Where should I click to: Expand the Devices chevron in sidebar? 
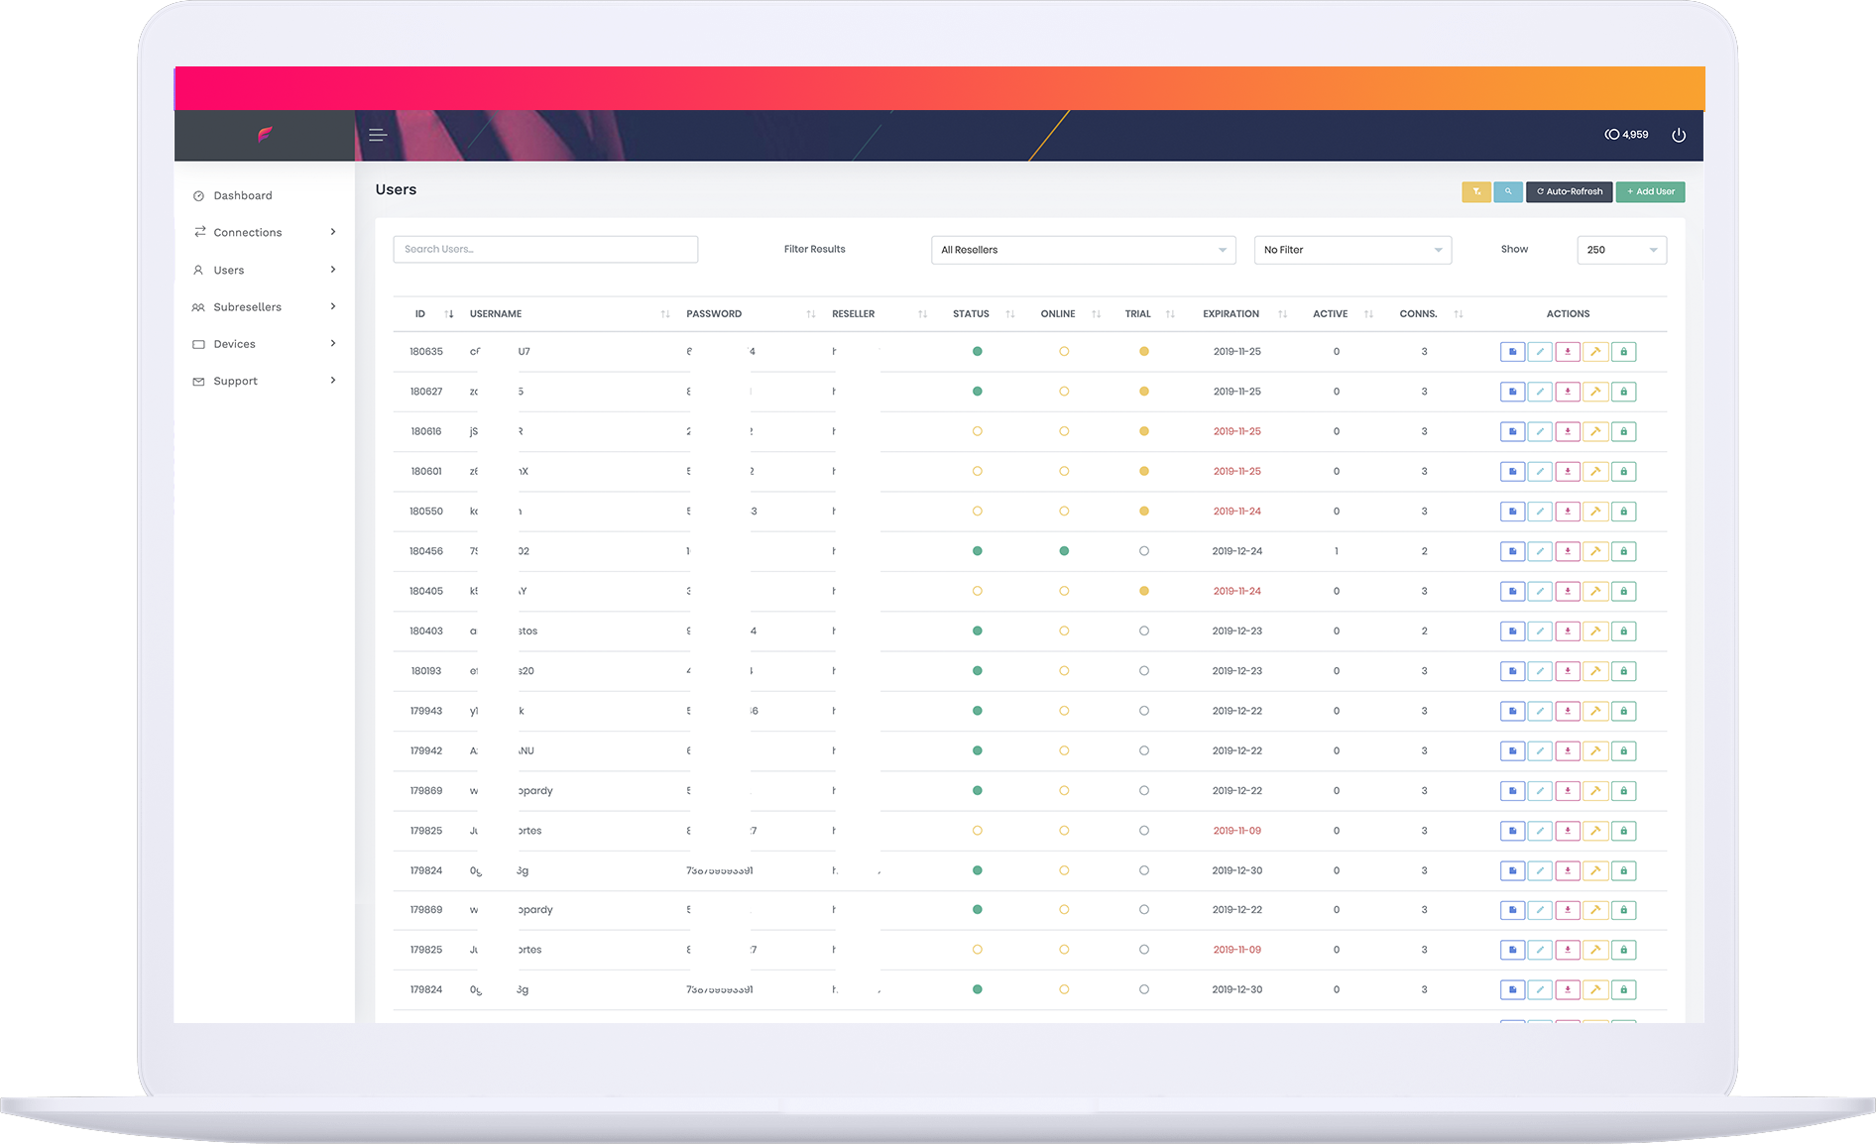tap(332, 343)
